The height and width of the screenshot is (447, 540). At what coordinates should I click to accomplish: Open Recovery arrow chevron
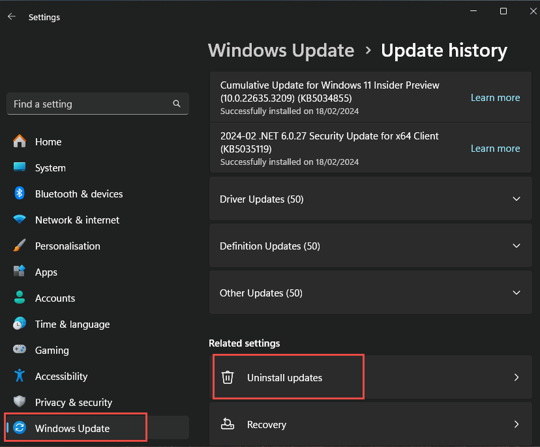click(x=517, y=424)
